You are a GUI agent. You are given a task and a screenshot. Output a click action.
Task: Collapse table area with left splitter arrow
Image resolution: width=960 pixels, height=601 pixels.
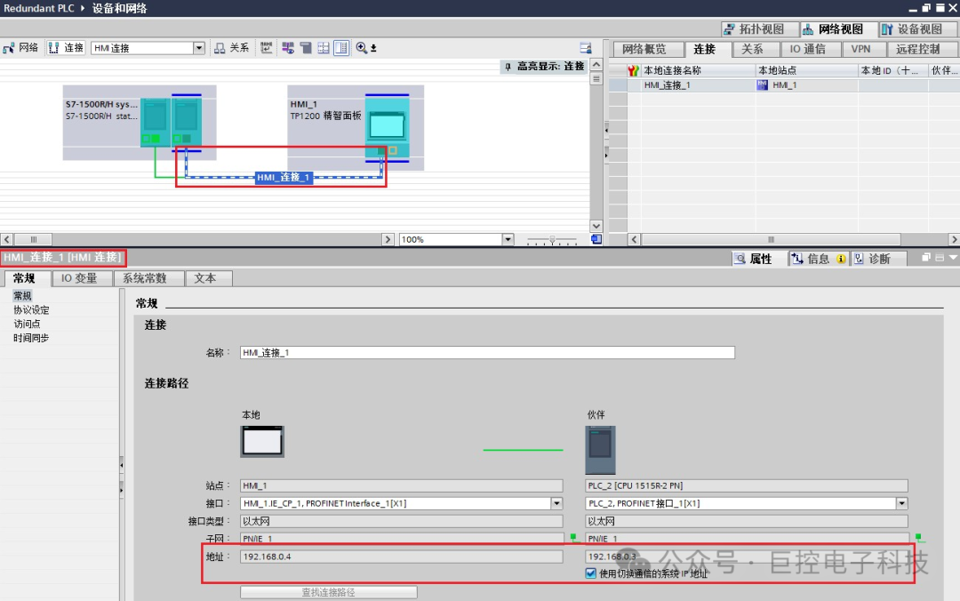click(606, 129)
